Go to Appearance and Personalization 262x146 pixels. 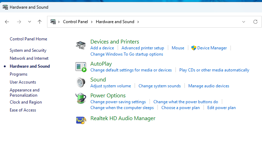[x=24, y=93]
